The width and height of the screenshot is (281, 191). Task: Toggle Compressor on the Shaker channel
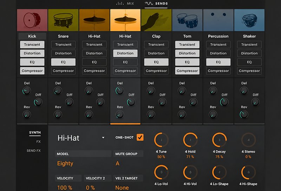pyautogui.click(x=249, y=71)
